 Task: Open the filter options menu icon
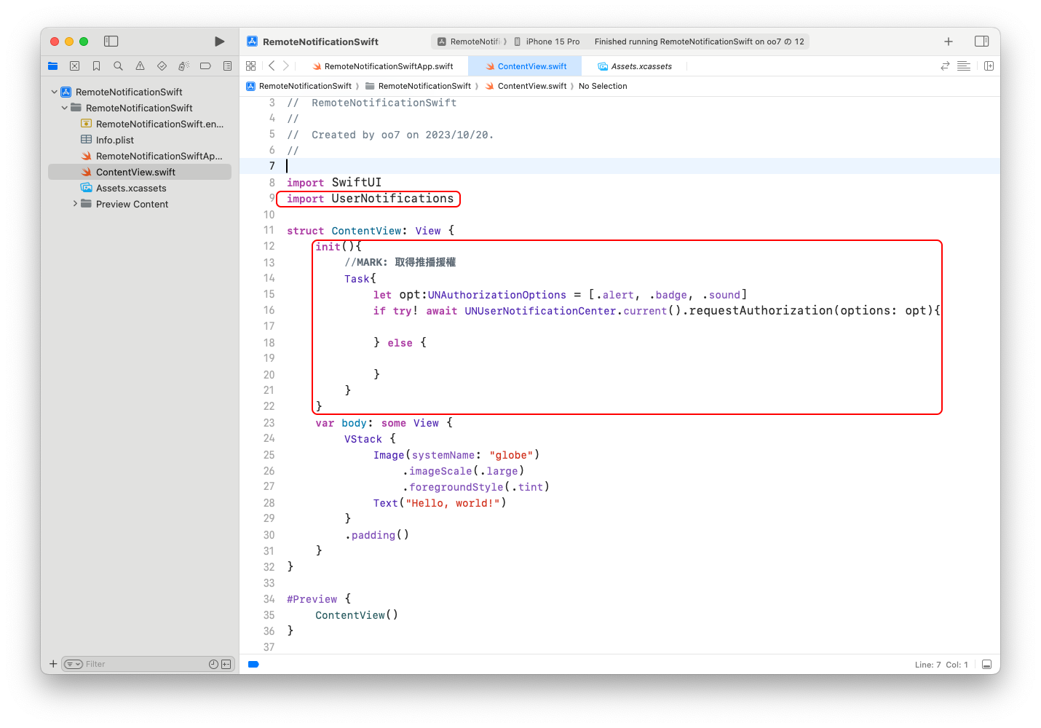pyautogui.click(x=74, y=664)
